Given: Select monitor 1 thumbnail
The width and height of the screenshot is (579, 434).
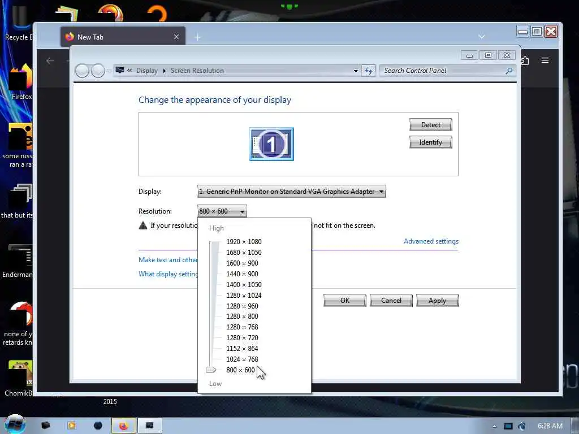Looking at the screenshot, I should pyautogui.click(x=271, y=144).
